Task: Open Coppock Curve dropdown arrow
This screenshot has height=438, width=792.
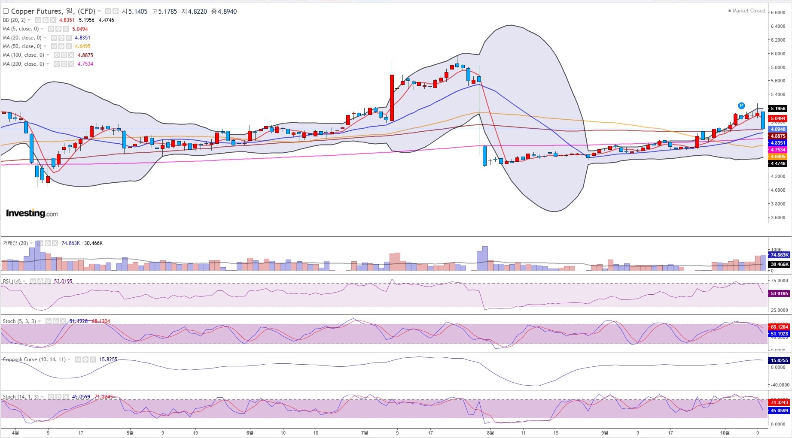Action: point(69,359)
